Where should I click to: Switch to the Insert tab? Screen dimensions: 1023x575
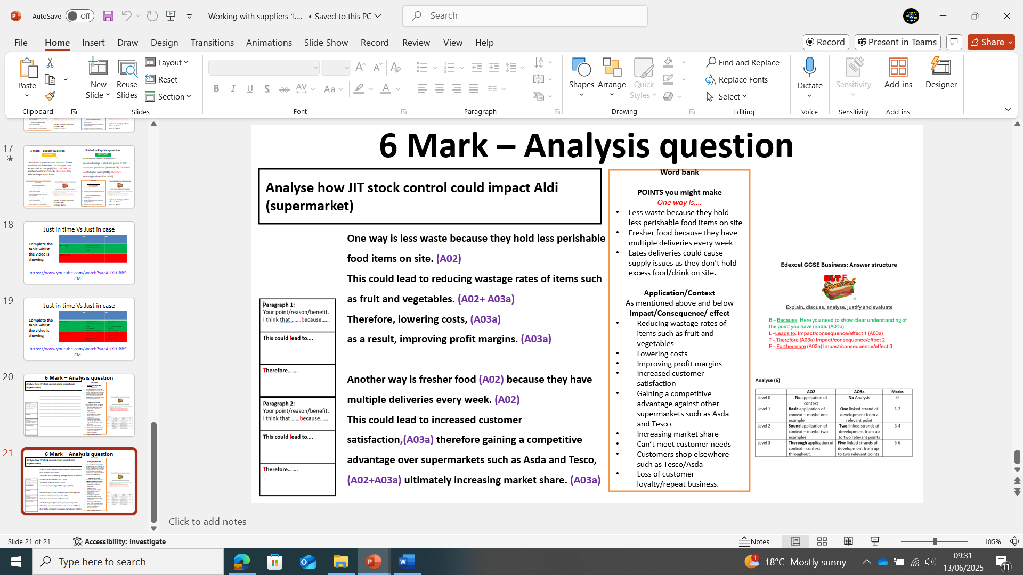coord(93,43)
